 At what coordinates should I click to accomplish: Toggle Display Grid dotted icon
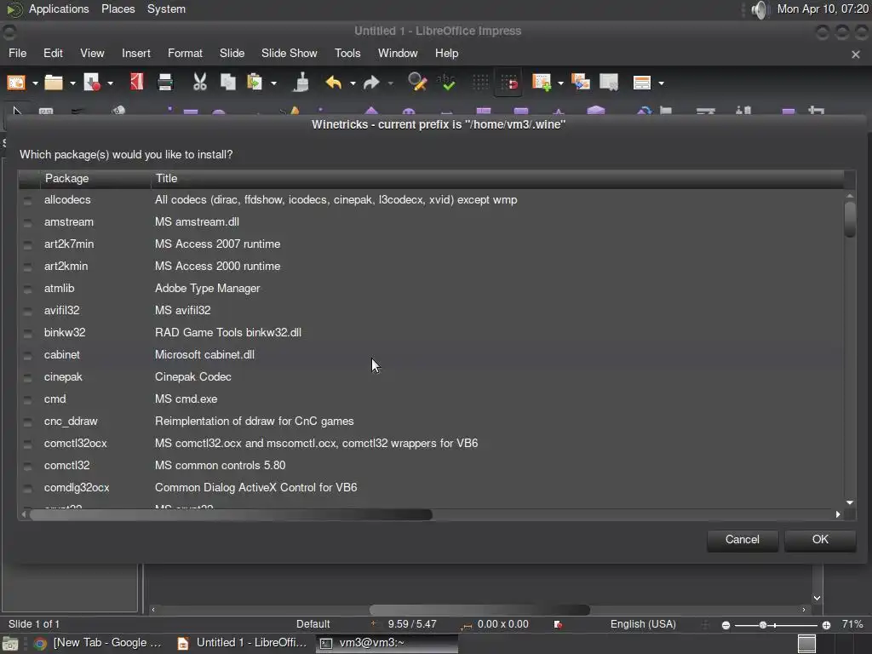(x=480, y=83)
